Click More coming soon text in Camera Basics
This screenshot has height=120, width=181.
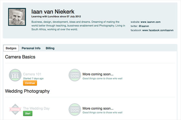pos(98,74)
